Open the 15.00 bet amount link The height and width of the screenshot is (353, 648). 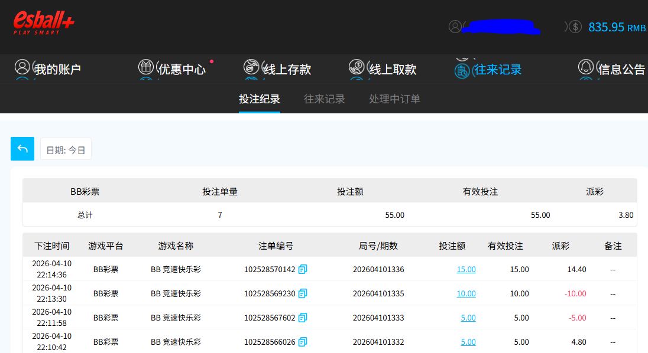point(466,269)
